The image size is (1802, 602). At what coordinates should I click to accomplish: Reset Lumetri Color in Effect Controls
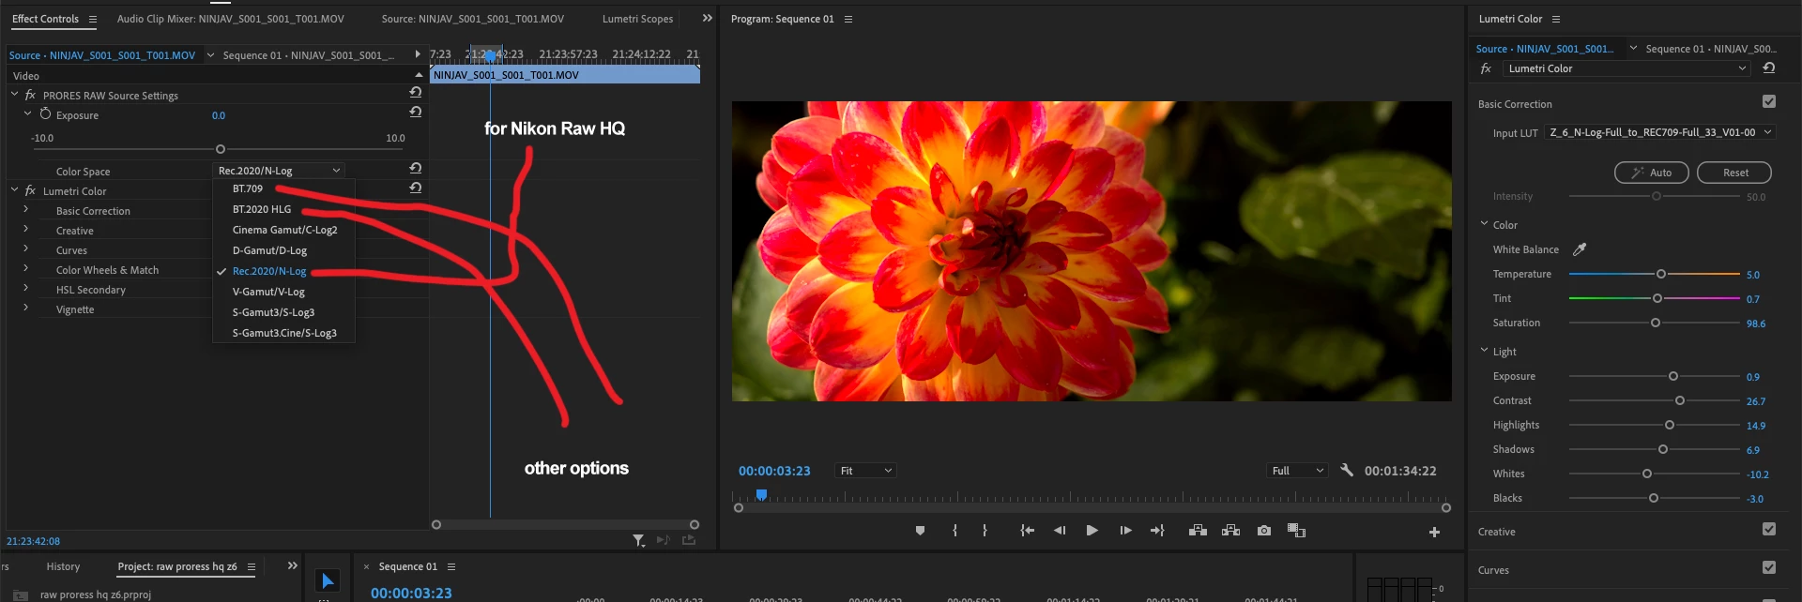(415, 188)
